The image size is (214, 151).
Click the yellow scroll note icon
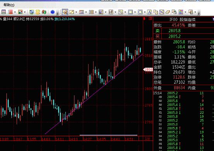(38, 12)
